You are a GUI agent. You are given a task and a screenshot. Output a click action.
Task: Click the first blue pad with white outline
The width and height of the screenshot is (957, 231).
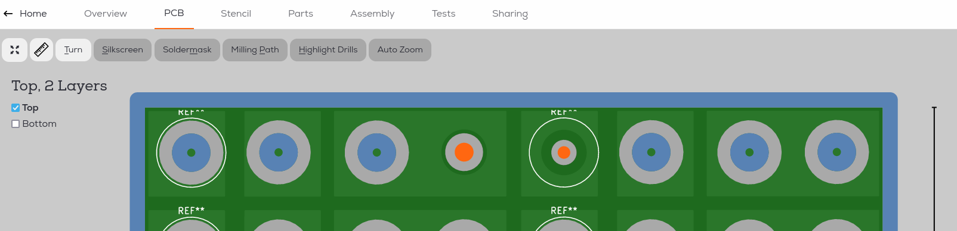pyautogui.click(x=192, y=152)
